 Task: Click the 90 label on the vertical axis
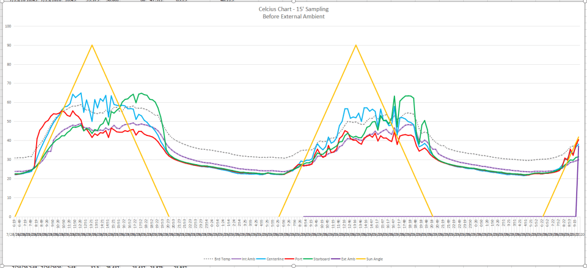[x=8, y=45]
